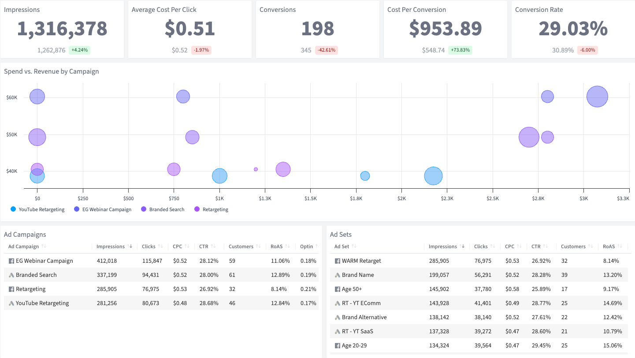Select the blue bubble at $1K spend
Screen dimensions: 635x358
click(x=219, y=176)
